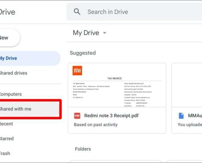Screen dimensions: 202x163
Task: Click the red PDF file icon
Action: 77,116
